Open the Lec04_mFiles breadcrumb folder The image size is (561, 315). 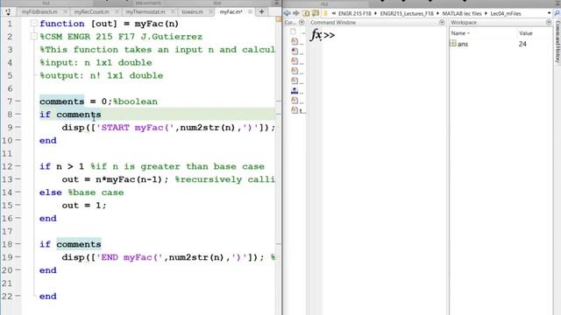click(506, 13)
